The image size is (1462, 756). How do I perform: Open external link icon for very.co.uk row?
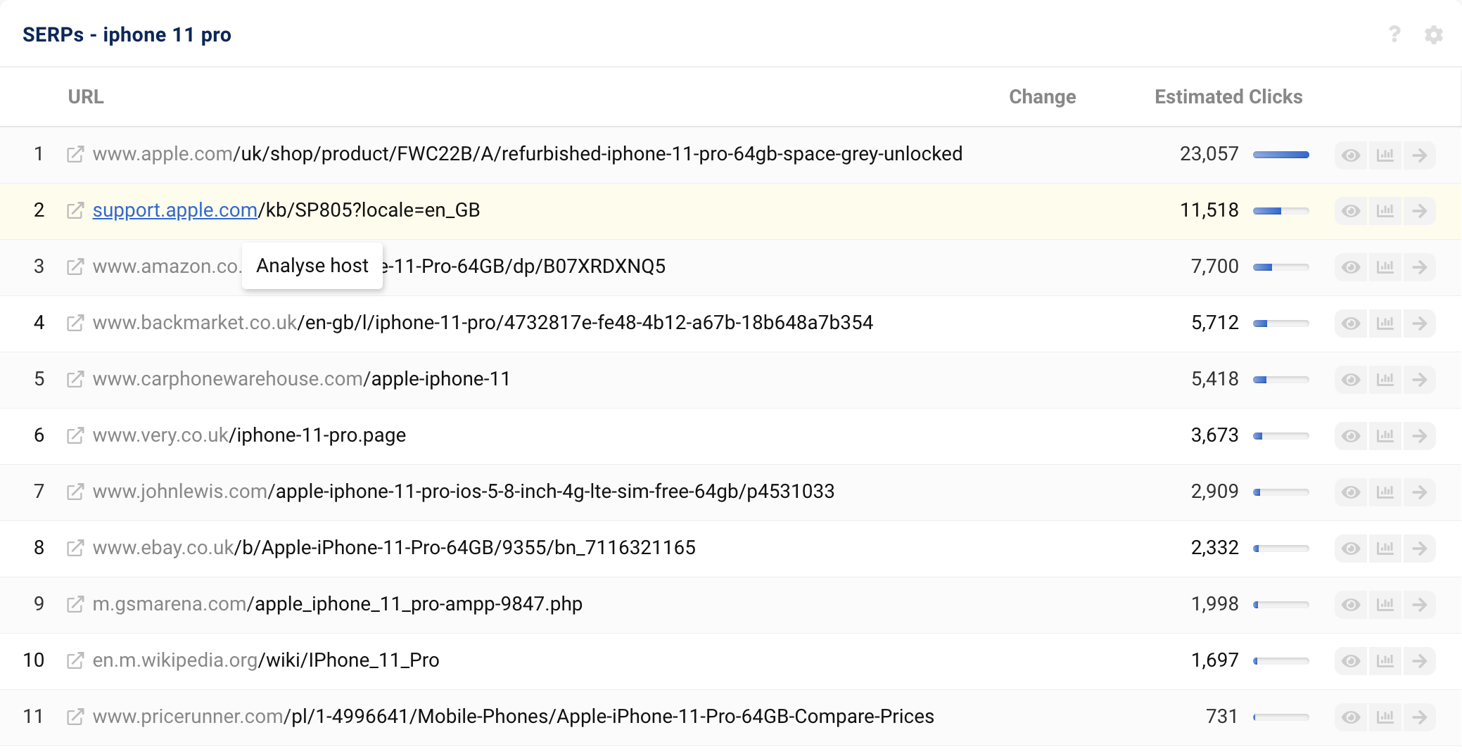click(x=75, y=435)
